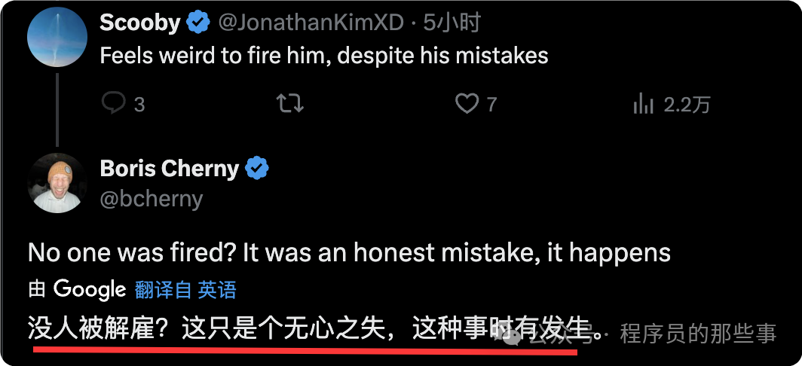Open the @bcherny handle
Viewport: 802px width, 366px height.
click(x=152, y=198)
